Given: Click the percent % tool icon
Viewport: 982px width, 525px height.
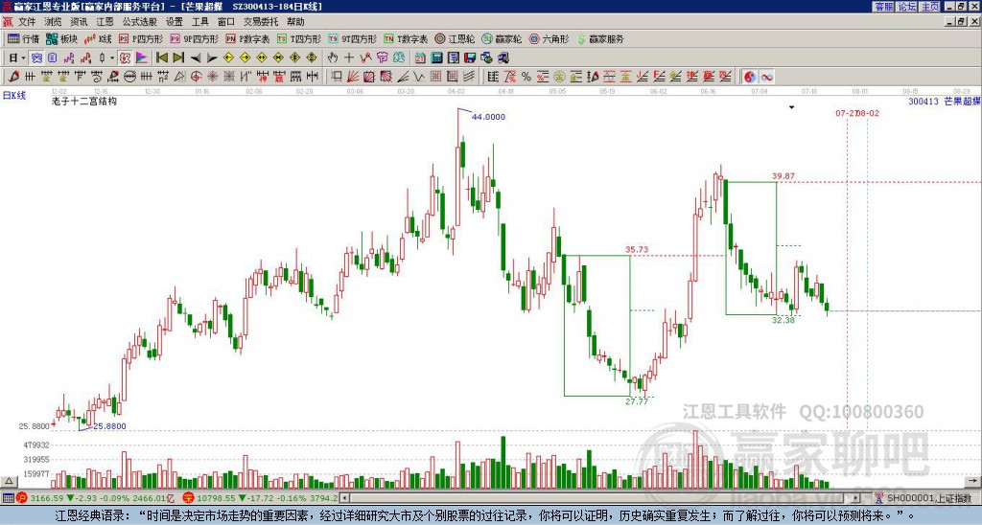Looking at the screenshot, I should click(526, 77).
